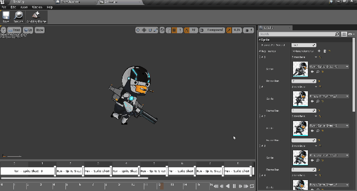
Task: Browse to key frame 1 sprite asset
Action: 318,101
